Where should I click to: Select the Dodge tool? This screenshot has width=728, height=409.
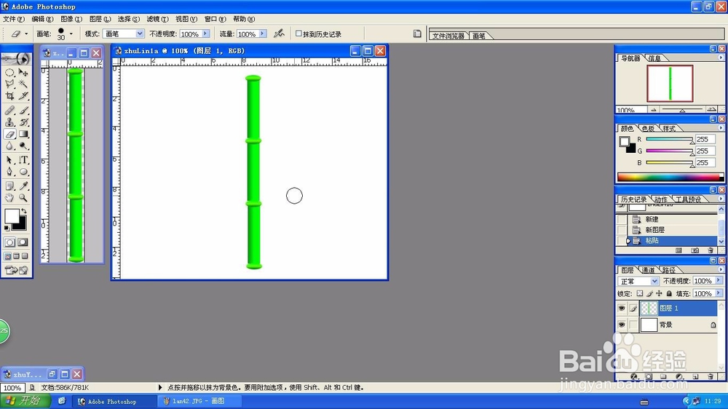click(23, 146)
